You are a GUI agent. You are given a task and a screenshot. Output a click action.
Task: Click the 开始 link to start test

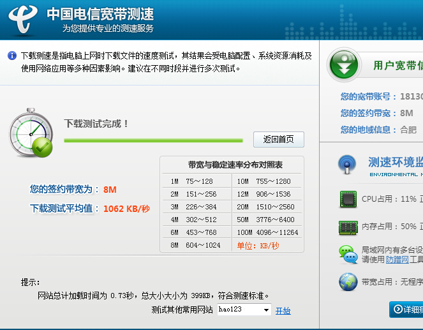283,311
